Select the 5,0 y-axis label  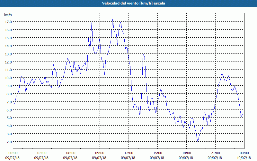click(x=9, y=118)
